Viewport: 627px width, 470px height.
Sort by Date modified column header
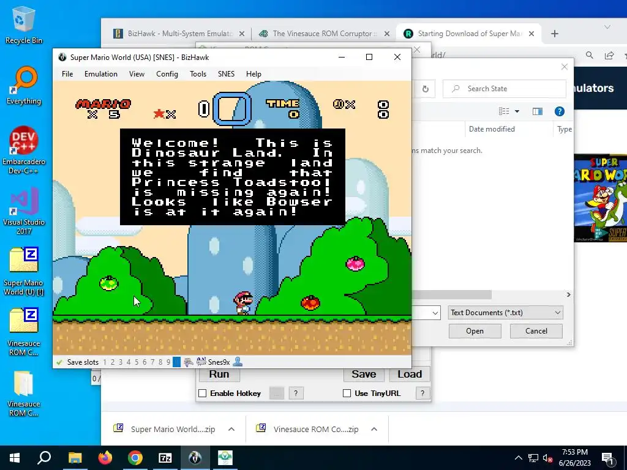click(492, 129)
